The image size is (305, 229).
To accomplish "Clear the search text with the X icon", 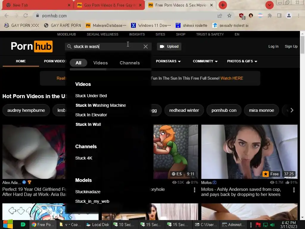I will click(x=145, y=47).
